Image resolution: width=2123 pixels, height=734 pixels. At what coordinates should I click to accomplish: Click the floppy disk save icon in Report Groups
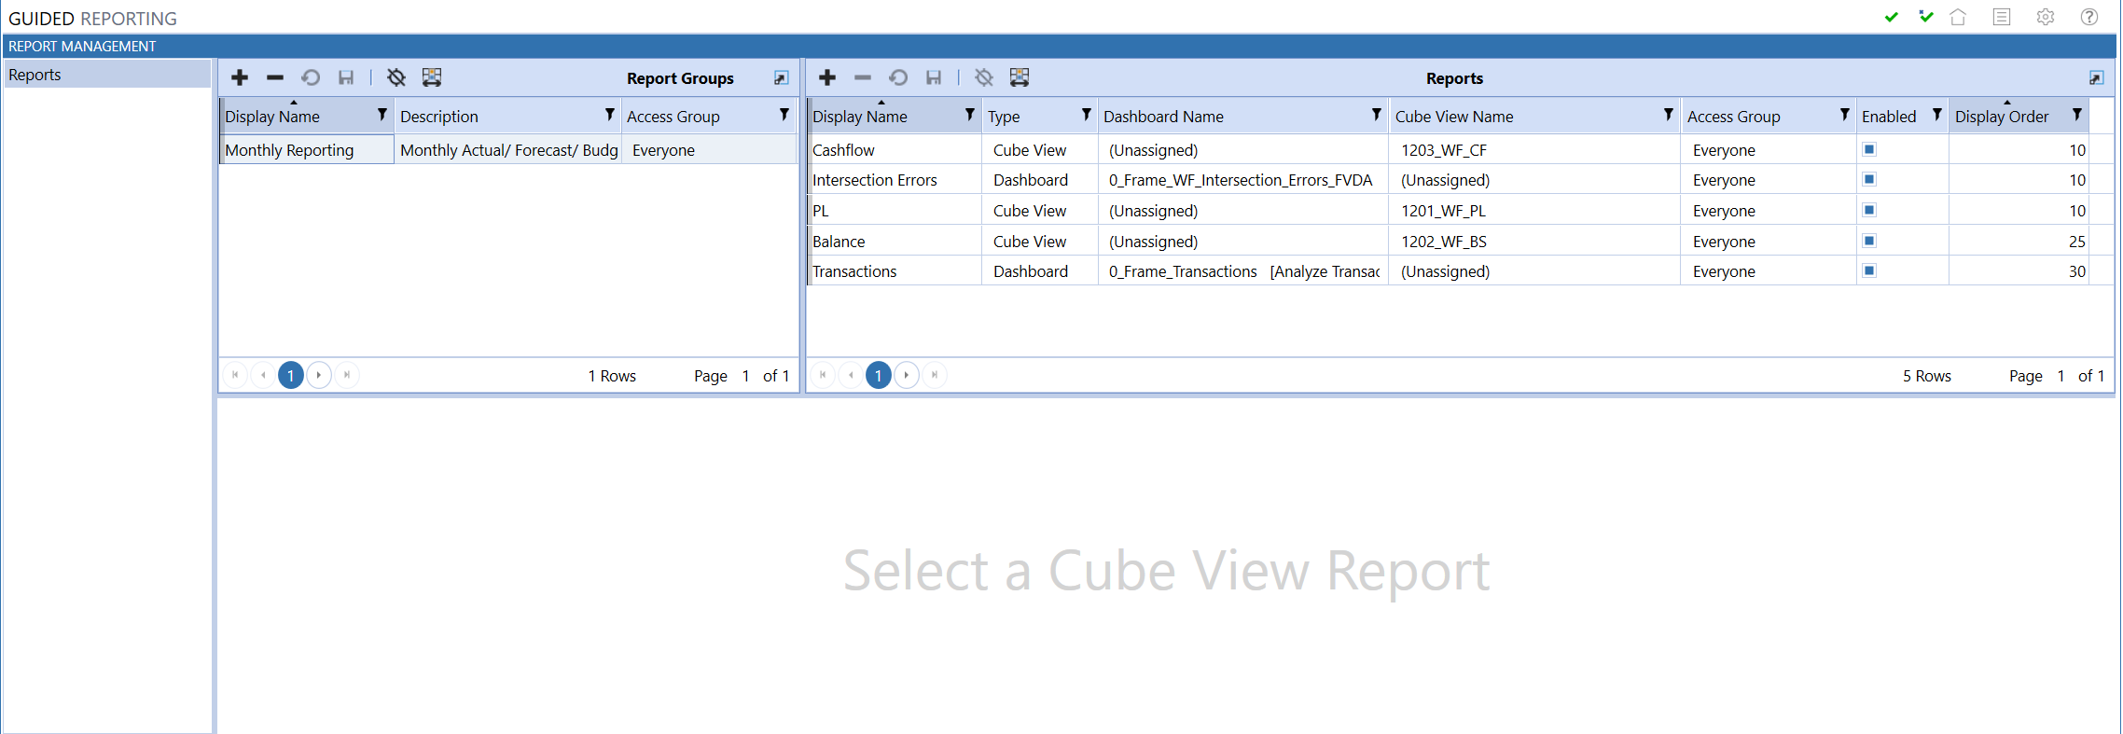346,77
